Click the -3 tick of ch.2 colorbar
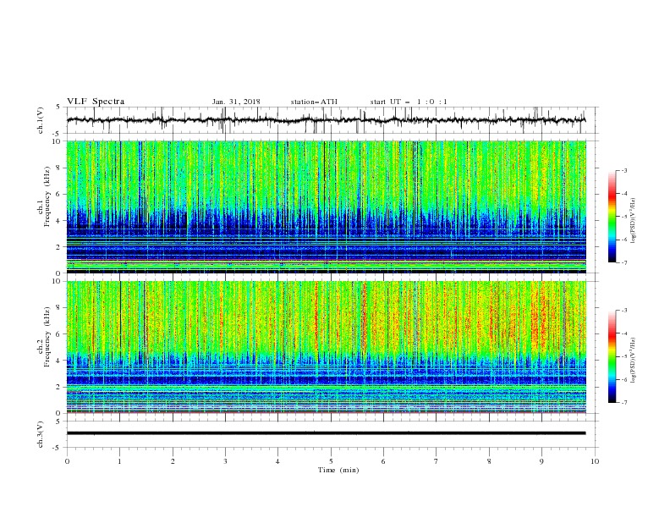The width and height of the screenshot is (670, 518). tap(623, 311)
